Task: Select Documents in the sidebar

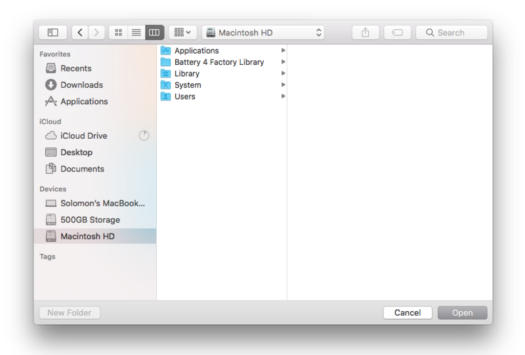Action: tap(95, 169)
